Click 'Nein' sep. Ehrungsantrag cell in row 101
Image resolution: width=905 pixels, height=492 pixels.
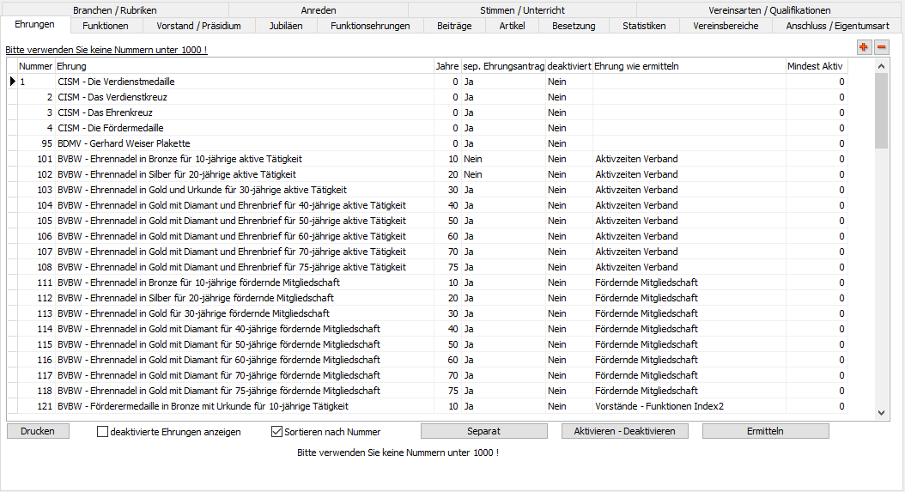click(x=503, y=159)
